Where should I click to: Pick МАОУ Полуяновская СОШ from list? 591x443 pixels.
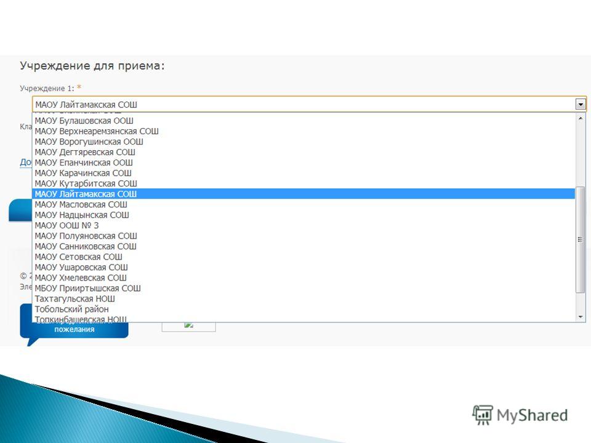coord(304,236)
